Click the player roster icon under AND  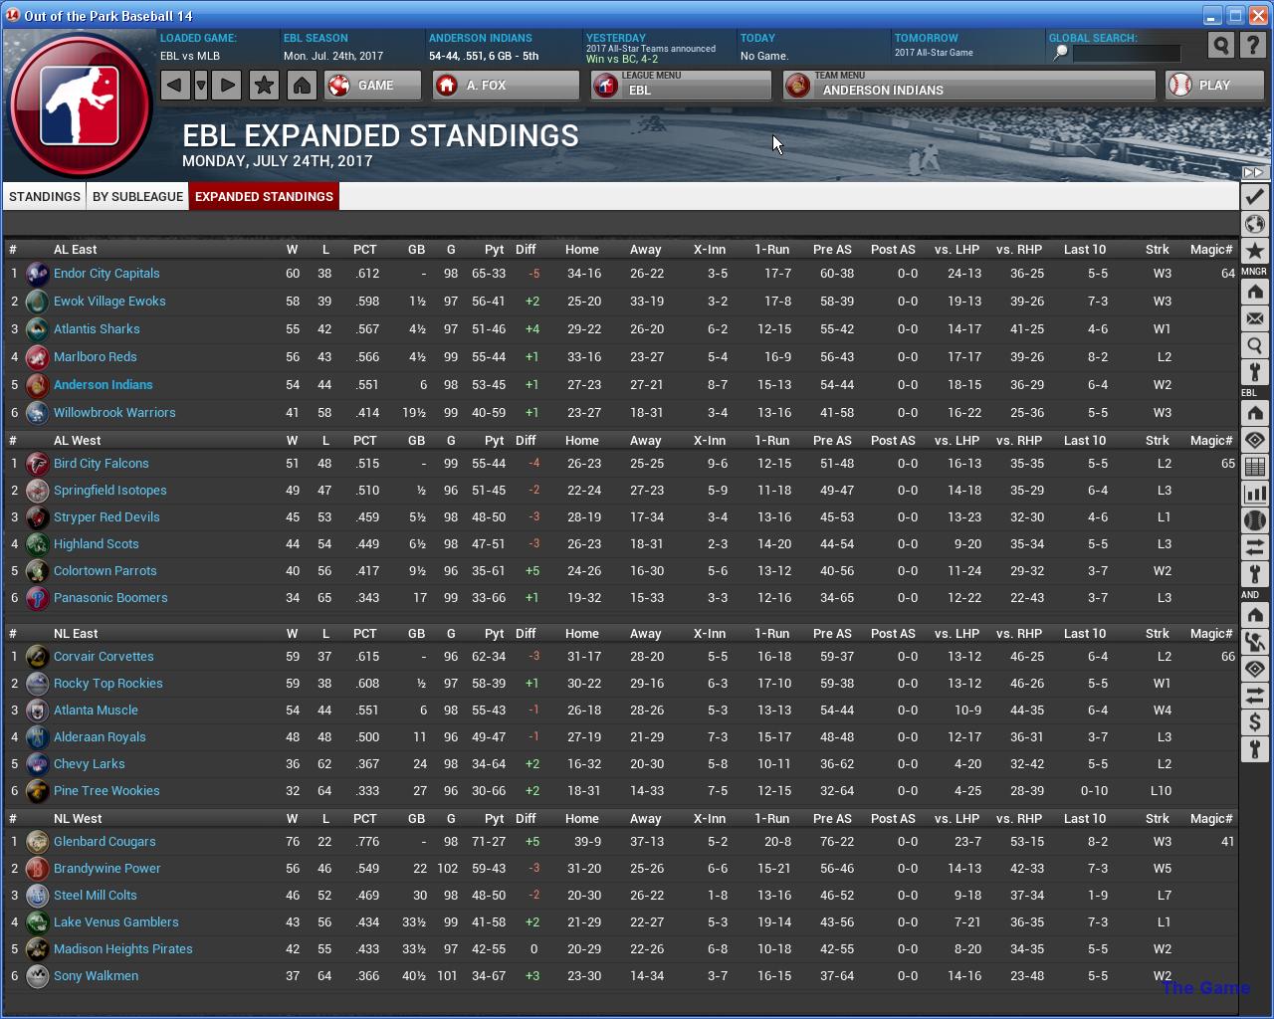coord(1254,642)
